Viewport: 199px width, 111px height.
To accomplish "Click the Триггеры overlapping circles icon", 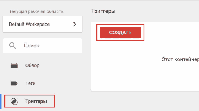I will coord(14,101).
